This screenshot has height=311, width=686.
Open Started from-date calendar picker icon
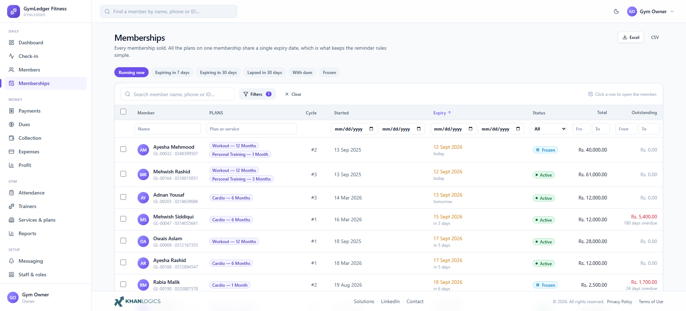(x=371, y=129)
